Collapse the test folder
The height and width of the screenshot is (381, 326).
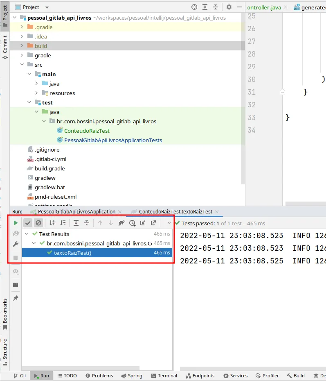pyautogui.click(x=29, y=102)
